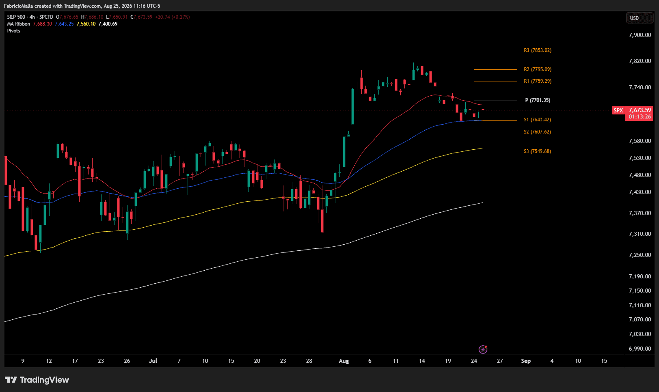Select the red SPX price tag
This screenshot has height=392, width=659.
pyautogui.click(x=618, y=110)
